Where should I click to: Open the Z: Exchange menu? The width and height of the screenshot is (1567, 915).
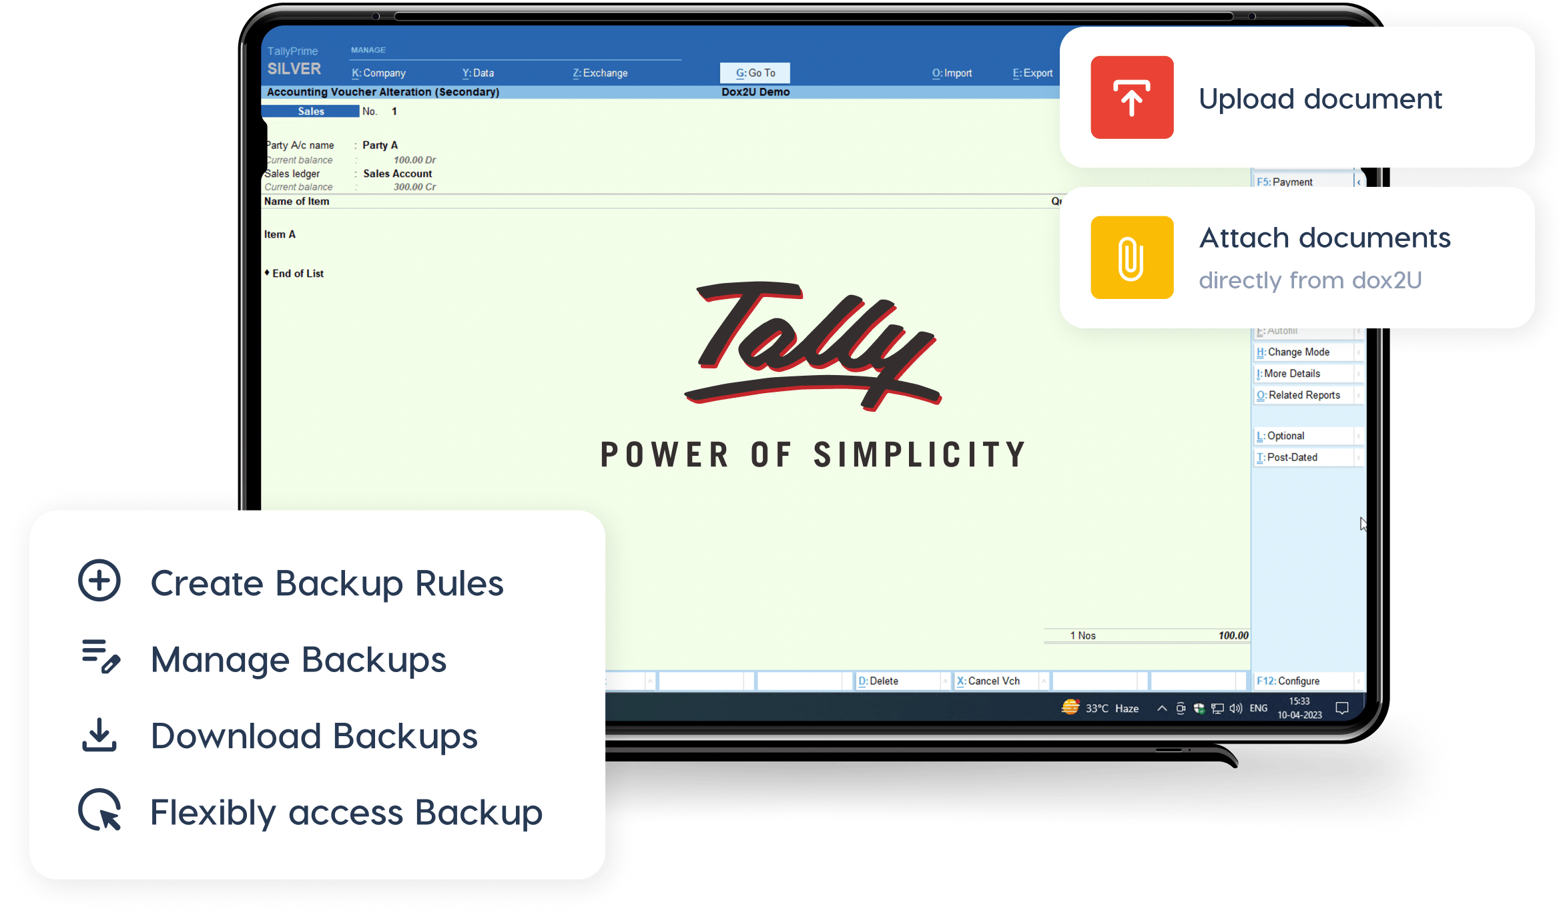click(600, 73)
